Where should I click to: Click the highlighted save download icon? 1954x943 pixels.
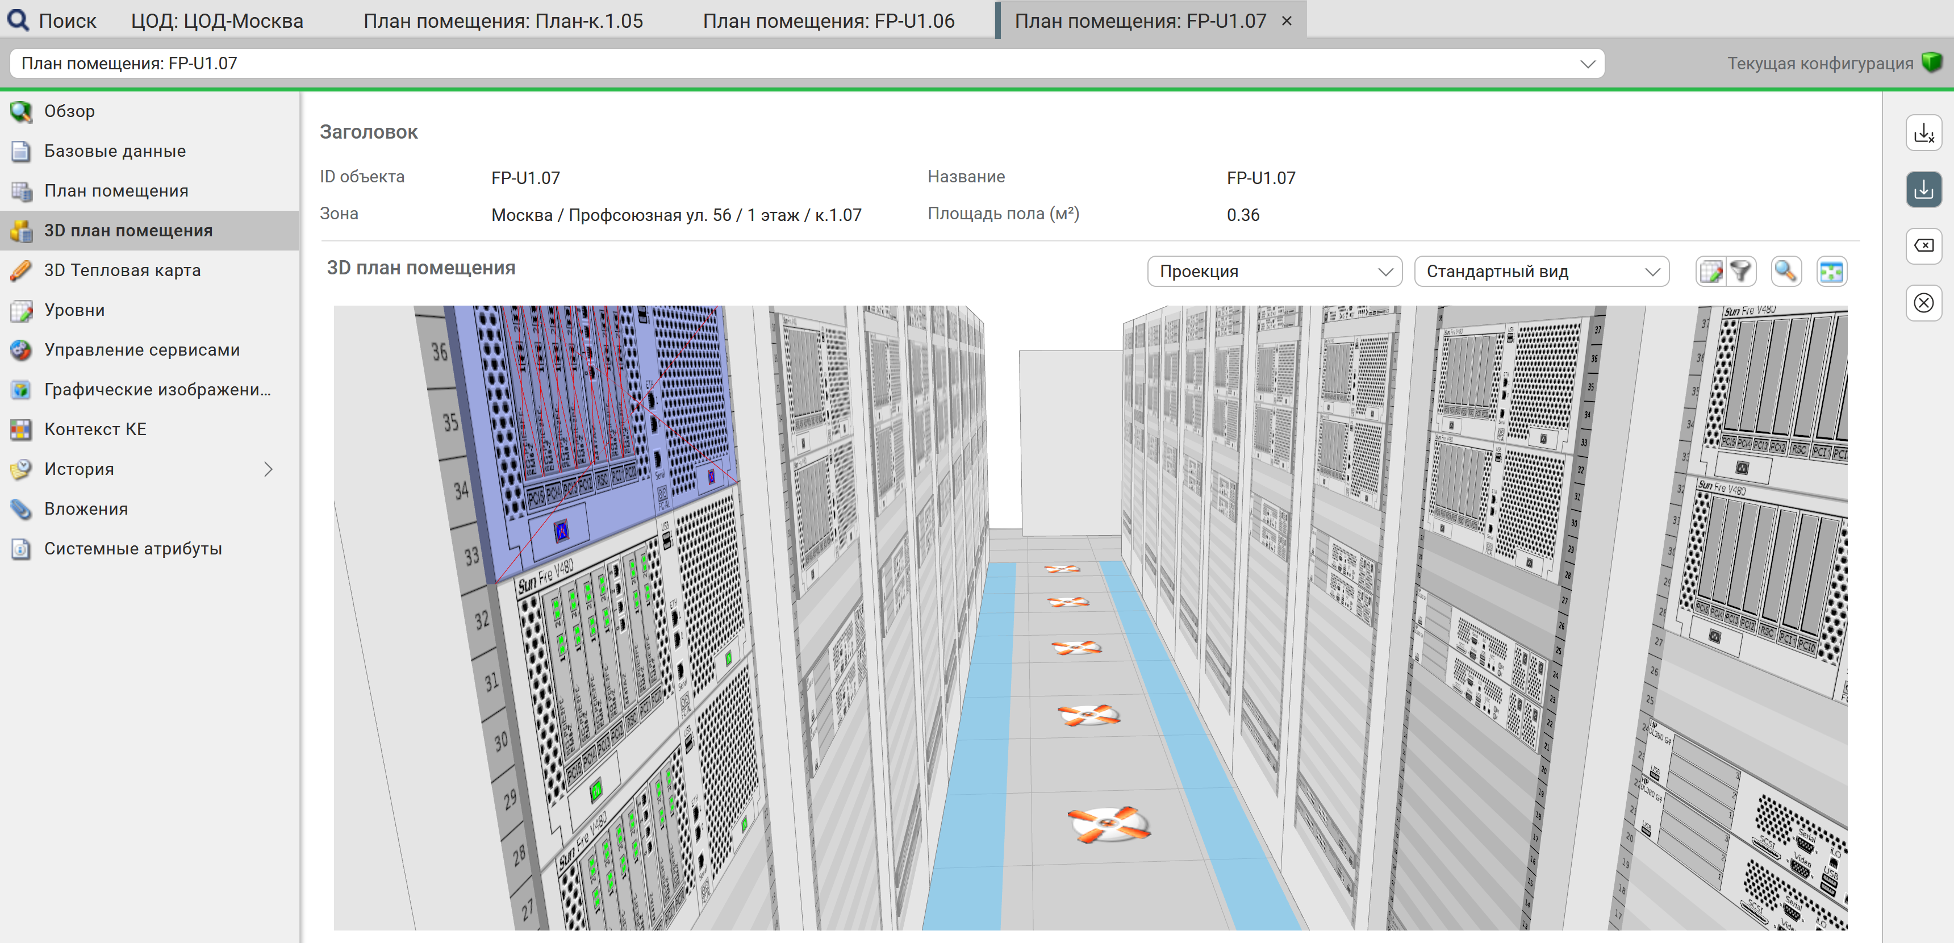(x=1924, y=190)
